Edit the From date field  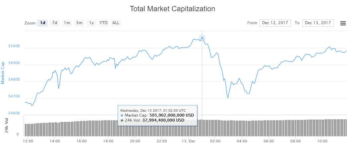tap(275, 23)
